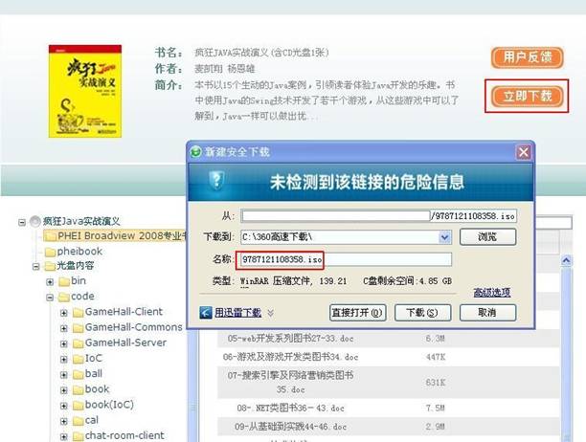
Task: Open the 下载到 path dropdown
Action: click(x=444, y=237)
